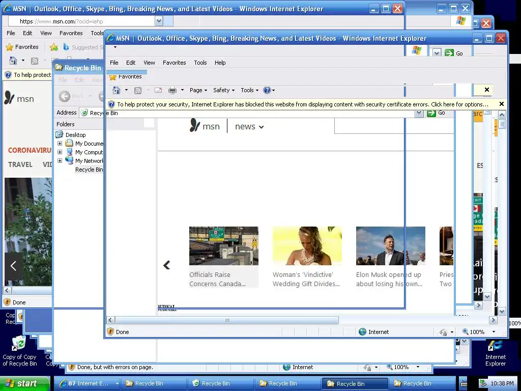This screenshot has width=521, height=391.
Task: Click right arrow of front window horizontal scrollbar
Action: (x=493, y=320)
